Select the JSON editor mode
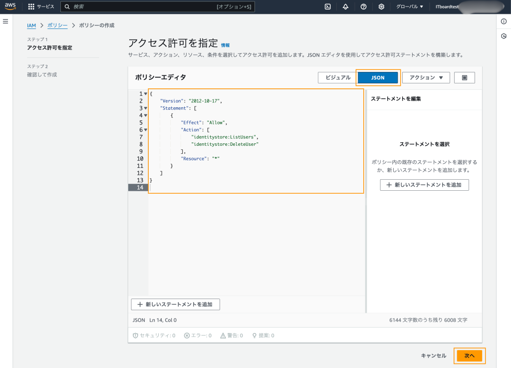The height and width of the screenshot is (368, 511). (x=378, y=78)
